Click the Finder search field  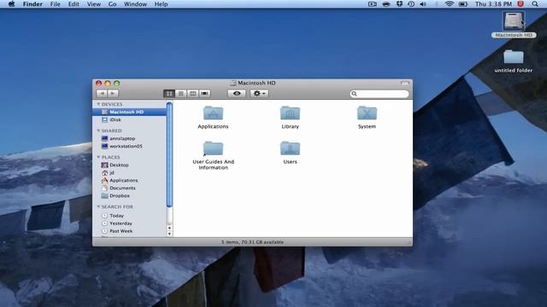point(379,94)
